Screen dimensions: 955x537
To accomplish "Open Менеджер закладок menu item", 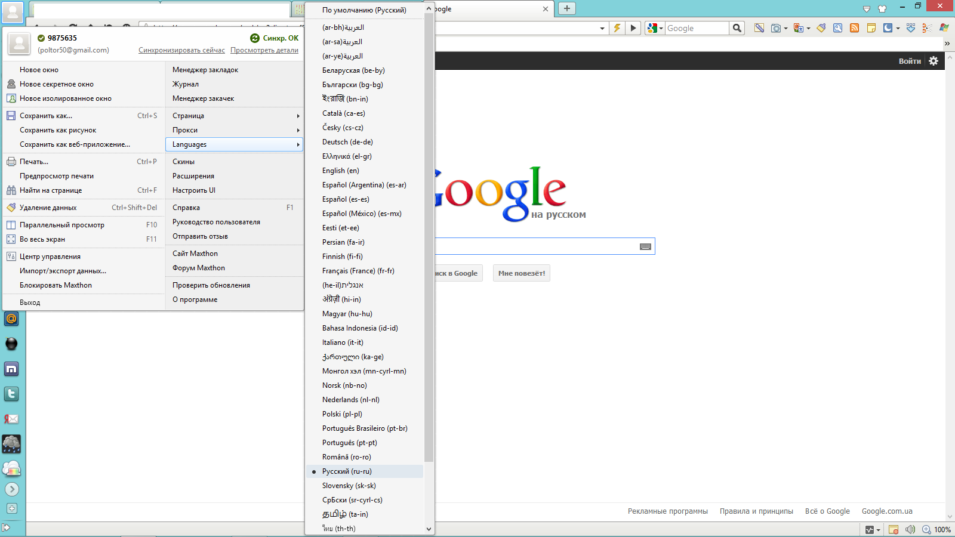I will click(205, 70).
